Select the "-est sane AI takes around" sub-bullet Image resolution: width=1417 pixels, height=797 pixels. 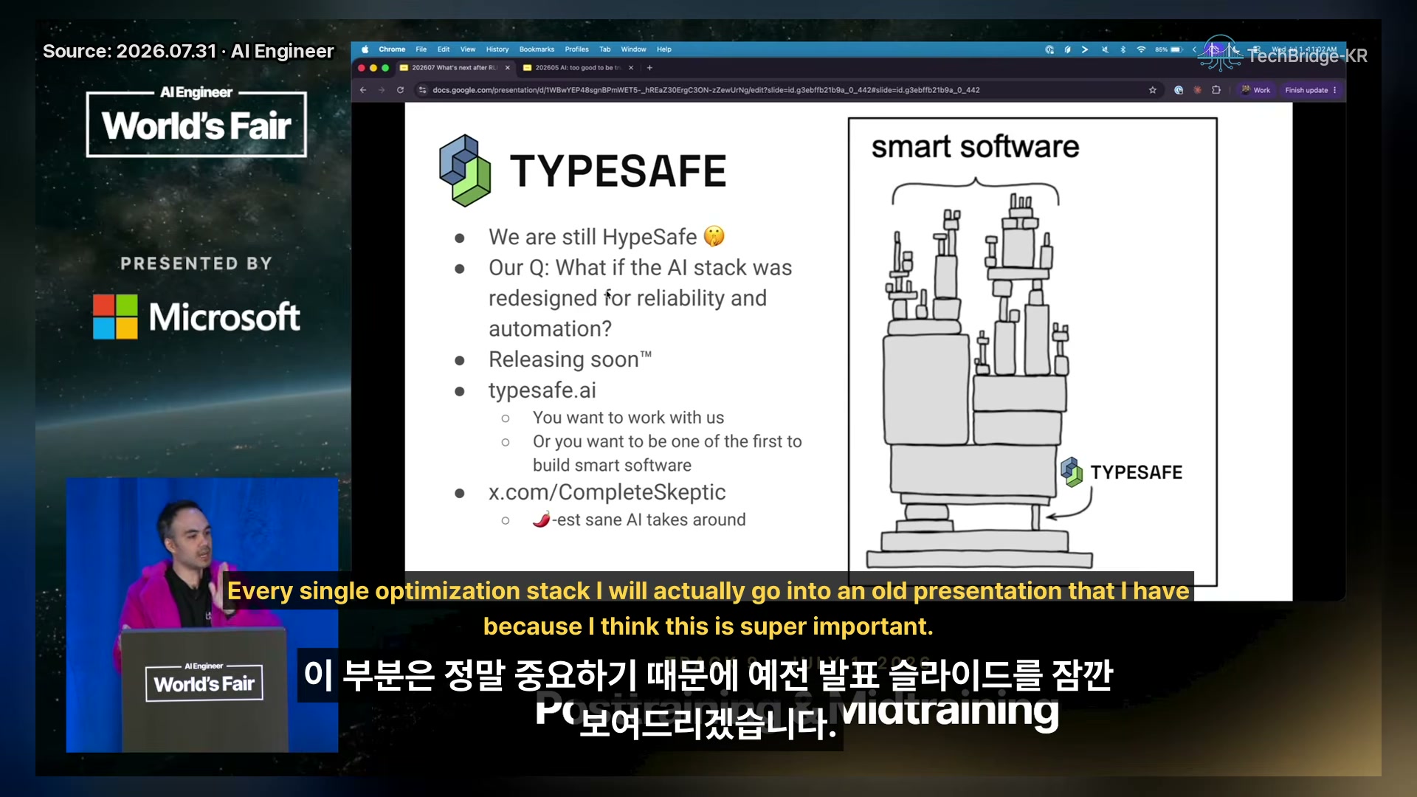pos(639,520)
